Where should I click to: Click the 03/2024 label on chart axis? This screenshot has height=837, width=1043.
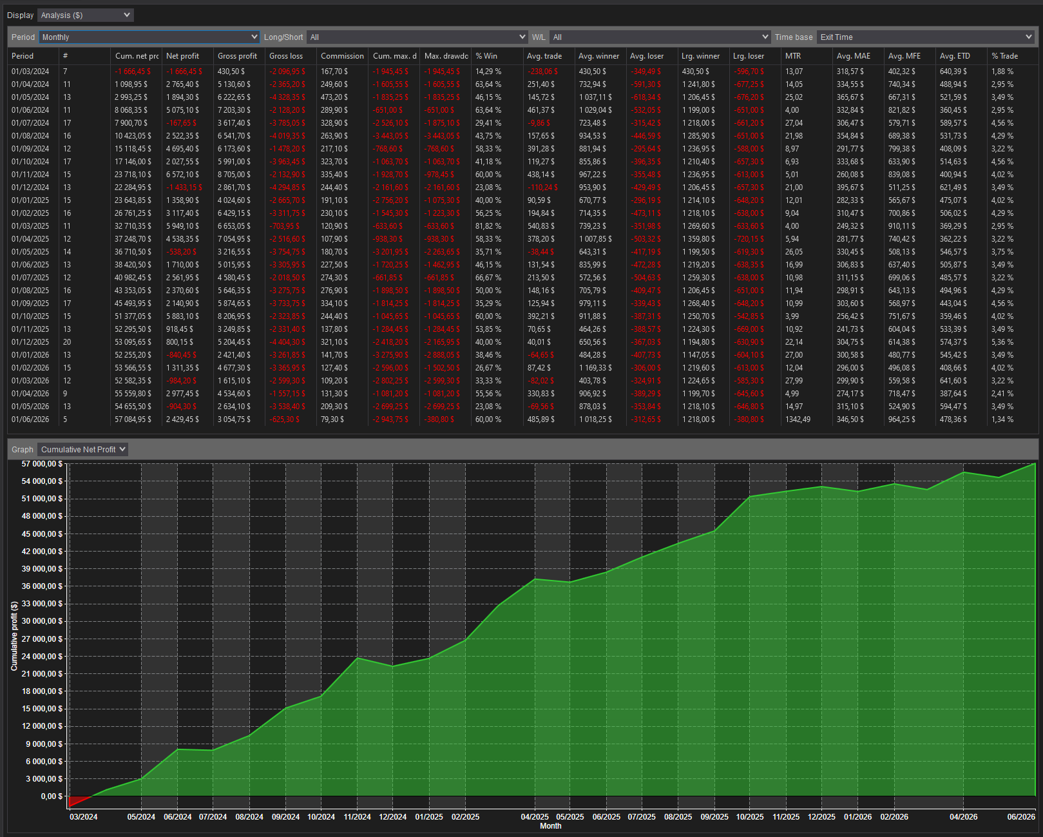click(84, 817)
